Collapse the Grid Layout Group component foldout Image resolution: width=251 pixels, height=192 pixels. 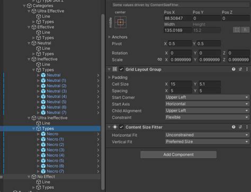tap(109, 69)
